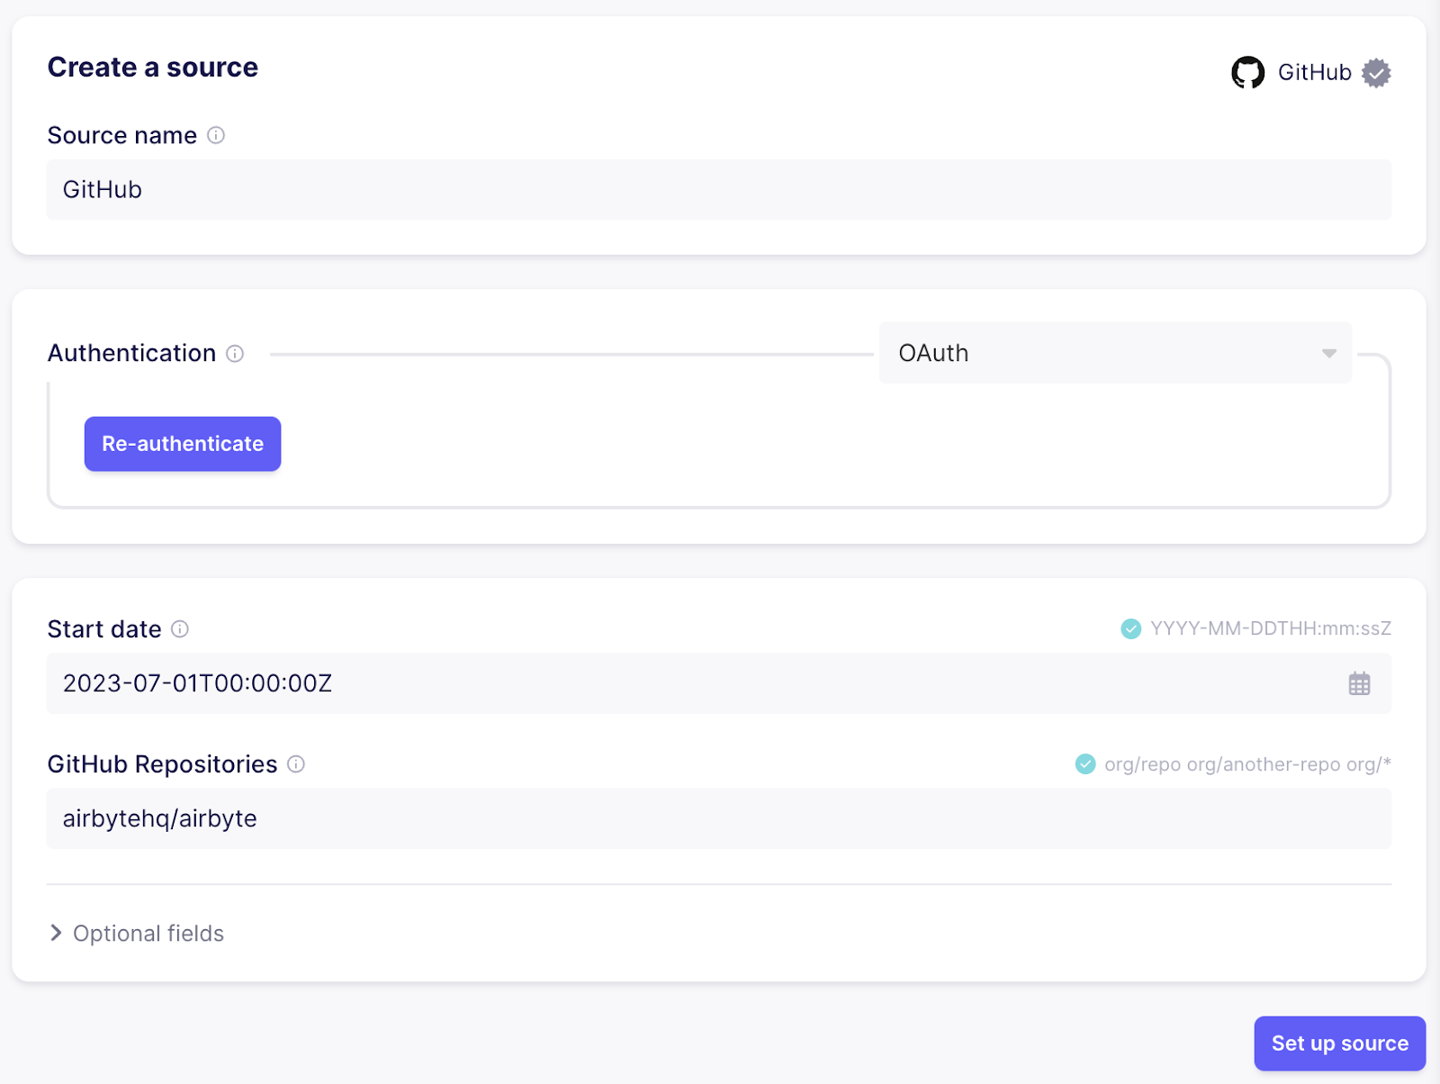Click the Start date value 2023-07-01T00:00:00Z
Image resolution: width=1440 pixels, height=1084 pixels.
(x=196, y=683)
